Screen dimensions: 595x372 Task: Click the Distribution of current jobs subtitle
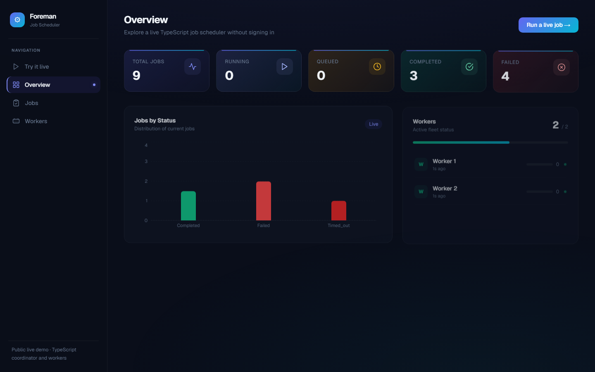click(x=164, y=129)
